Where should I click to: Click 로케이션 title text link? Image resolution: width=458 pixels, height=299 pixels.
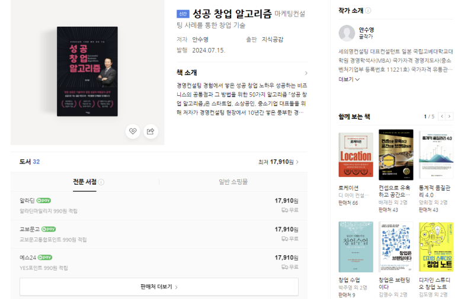click(x=348, y=188)
